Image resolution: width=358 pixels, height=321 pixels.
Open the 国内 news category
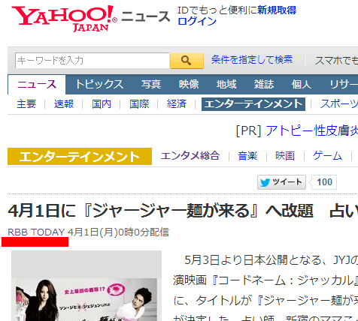pyautogui.click(x=102, y=104)
